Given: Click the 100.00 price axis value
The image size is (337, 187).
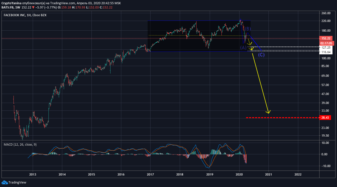Looking at the screenshot, I should point(326,58).
